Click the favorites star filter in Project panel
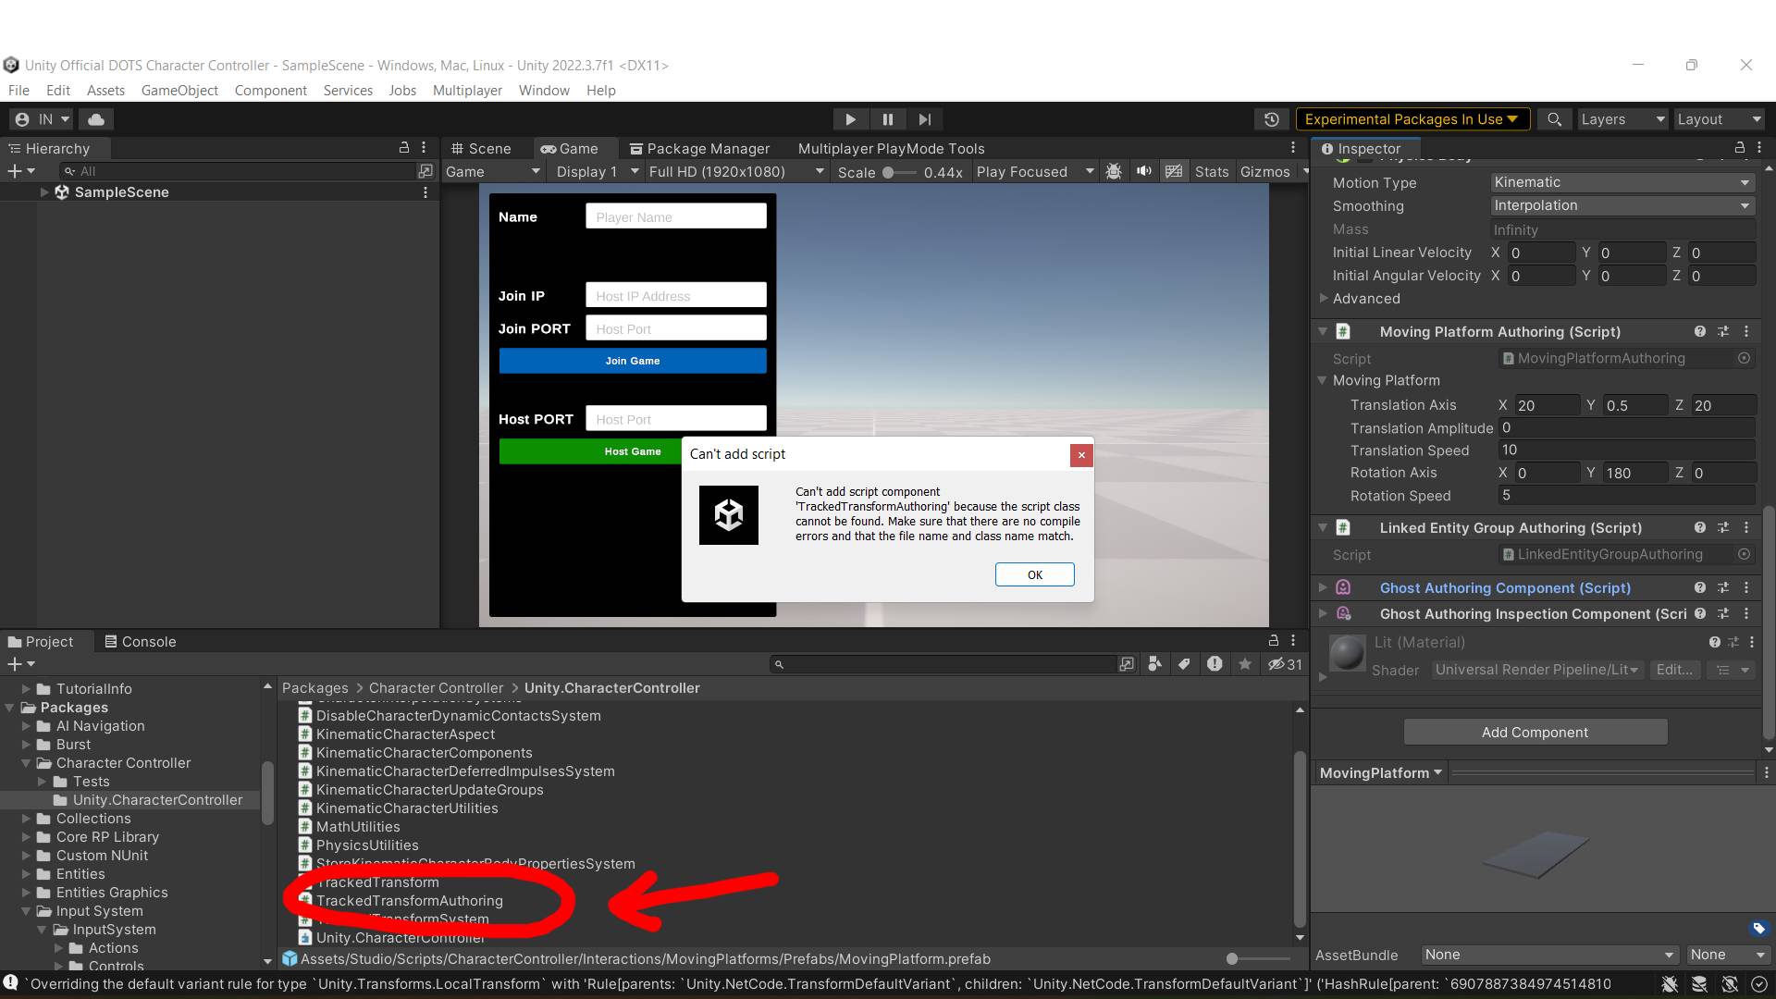The height and width of the screenshot is (999, 1776). (x=1245, y=664)
